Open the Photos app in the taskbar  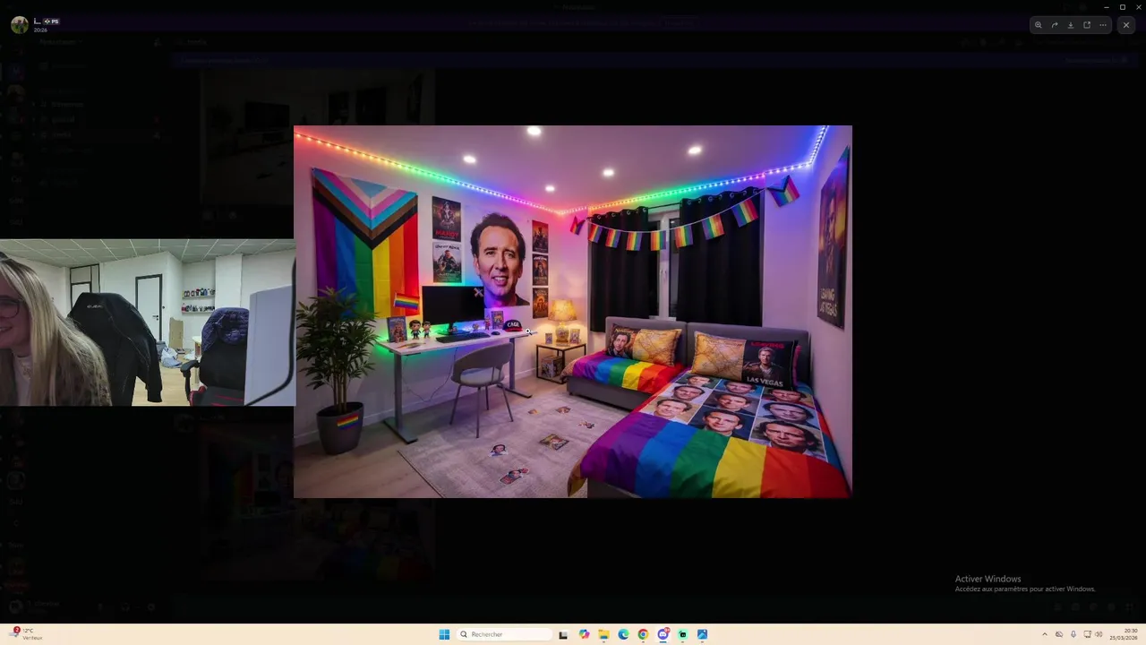pos(702,634)
